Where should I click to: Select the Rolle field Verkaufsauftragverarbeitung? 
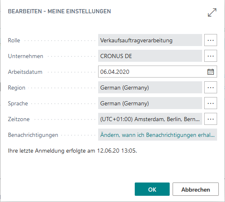(x=150, y=40)
